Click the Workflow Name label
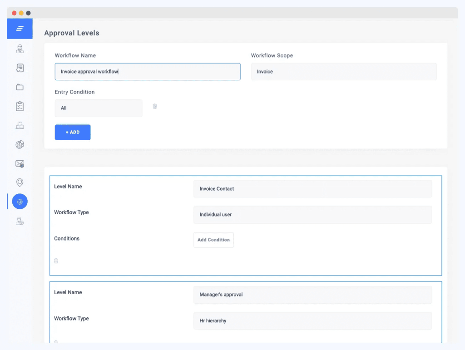This screenshot has height=350, width=465. tap(75, 55)
